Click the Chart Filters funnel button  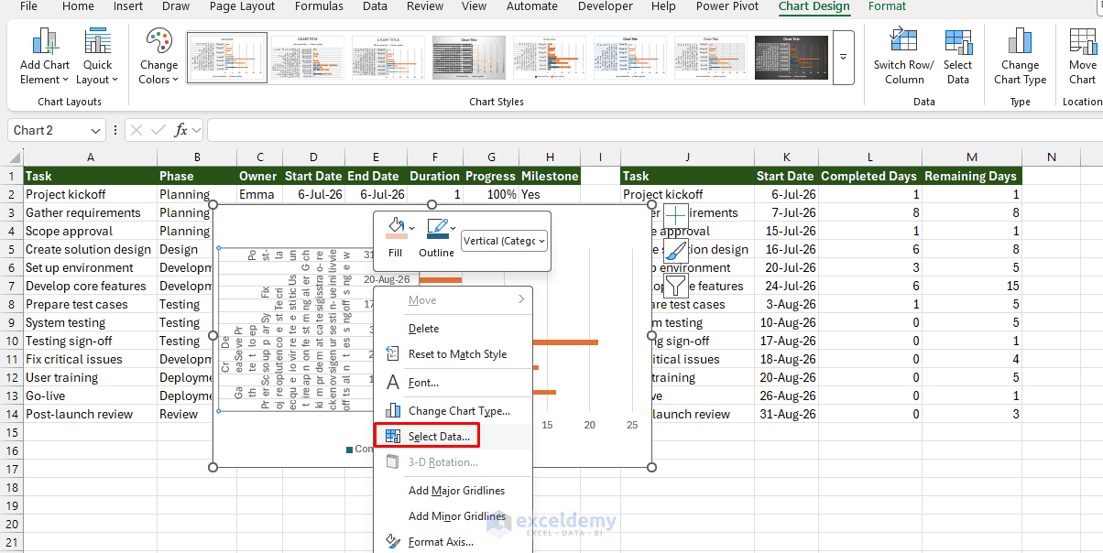[x=675, y=287]
